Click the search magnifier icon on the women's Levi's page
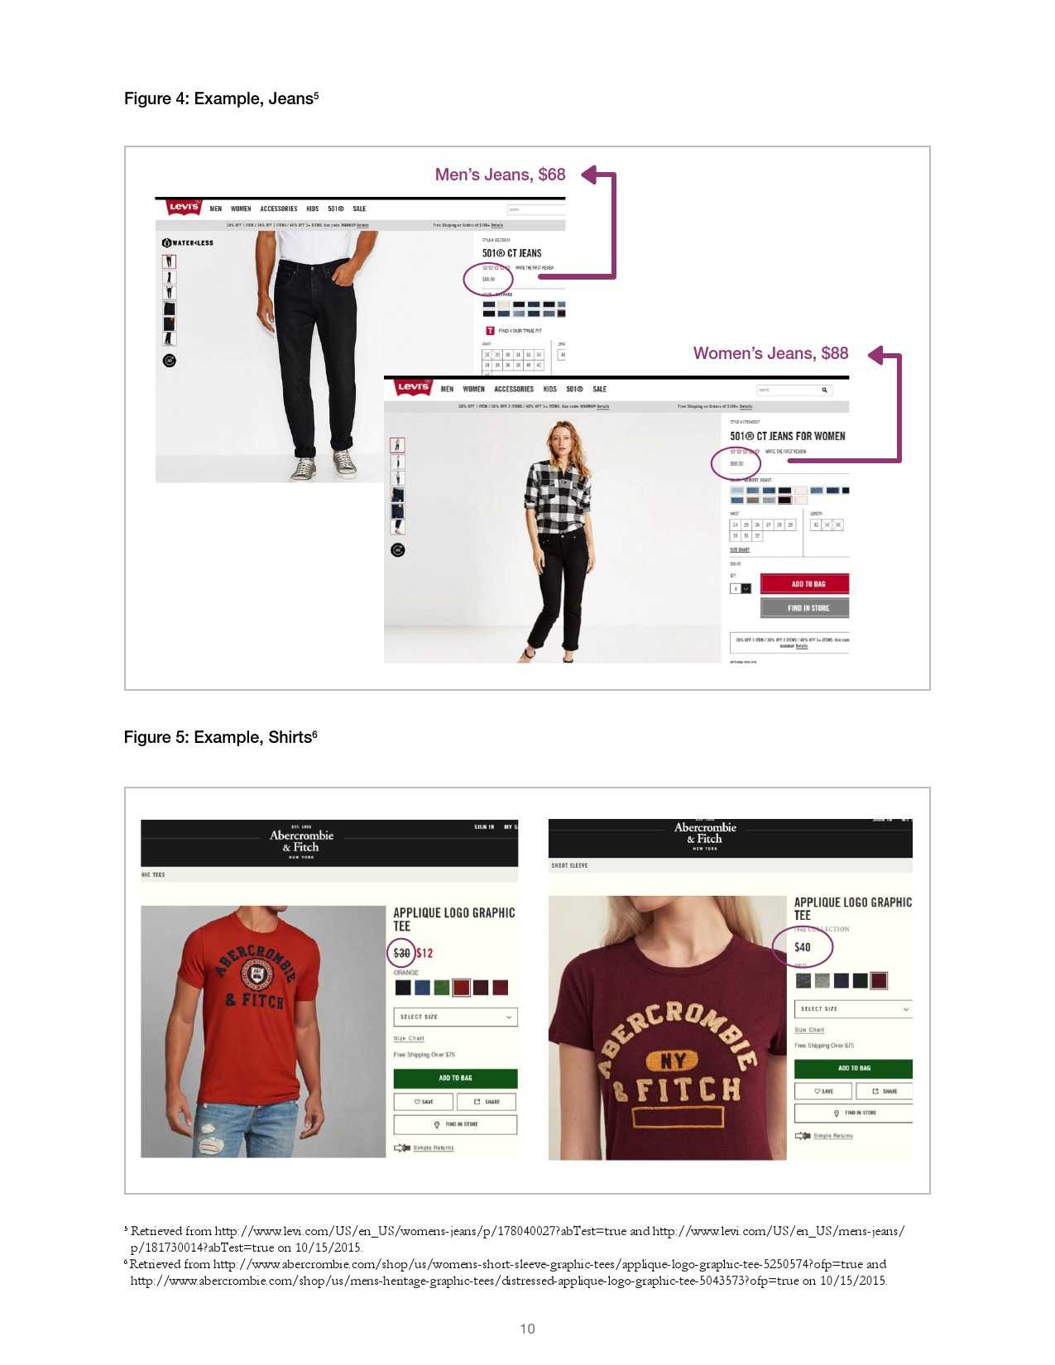 (824, 390)
